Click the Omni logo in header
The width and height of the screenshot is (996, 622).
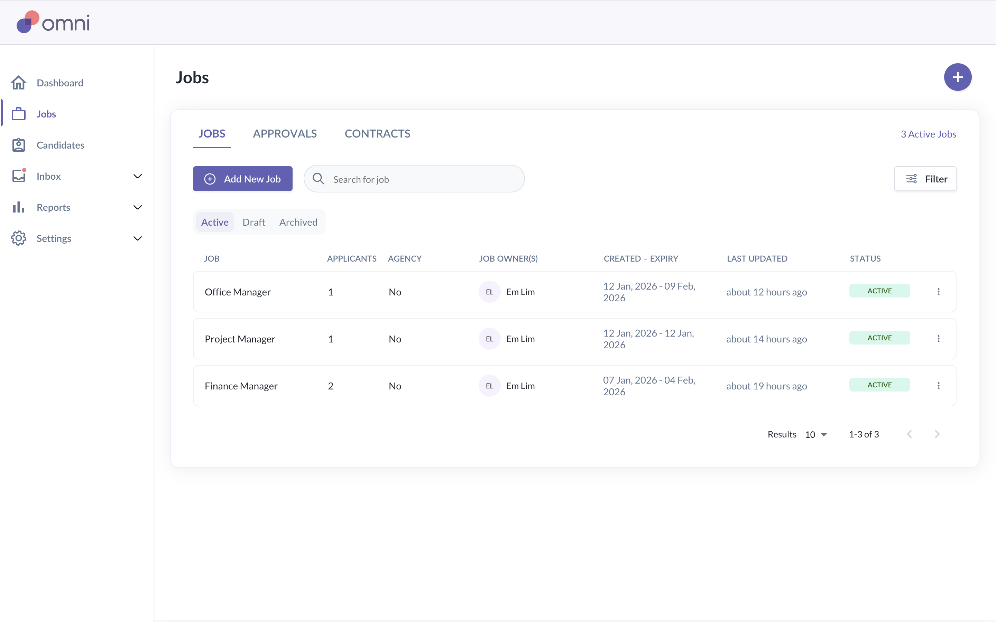tap(53, 22)
